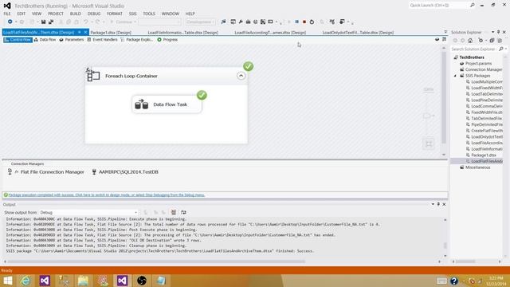The image size is (510, 287).
Task: Click the designer zoom slider
Action: [427, 116]
